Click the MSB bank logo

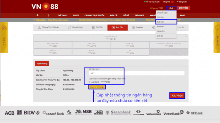pyautogui.click(x=83, y=112)
